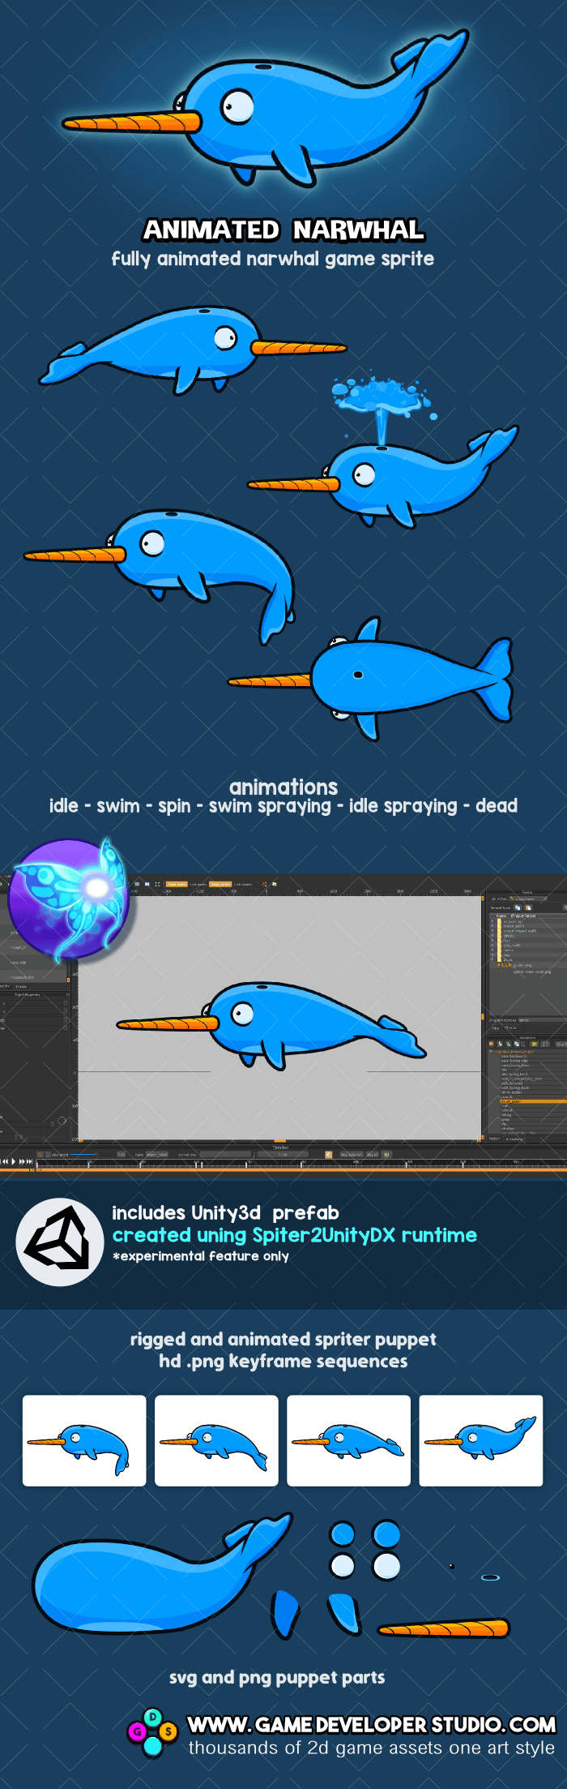This screenshot has width=567, height=1789.
Task: Click the large hero narwhal at top
Action: [x=266, y=108]
